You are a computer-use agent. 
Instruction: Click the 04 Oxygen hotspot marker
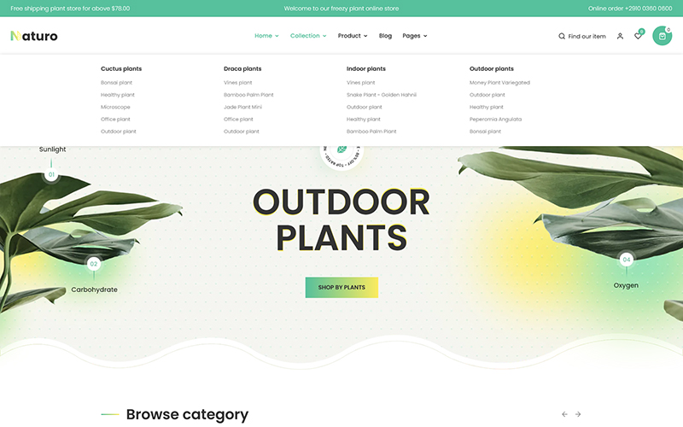pos(626,260)
